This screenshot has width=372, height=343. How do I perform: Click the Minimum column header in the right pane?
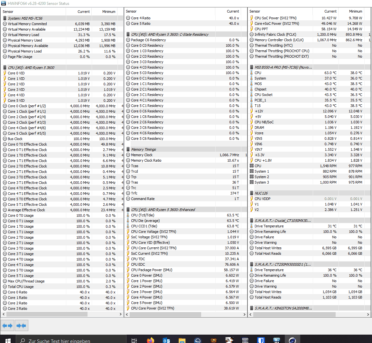pos(351,11)
